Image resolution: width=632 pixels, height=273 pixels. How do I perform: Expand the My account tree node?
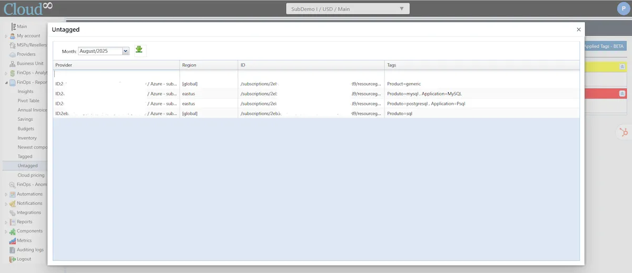6,36
